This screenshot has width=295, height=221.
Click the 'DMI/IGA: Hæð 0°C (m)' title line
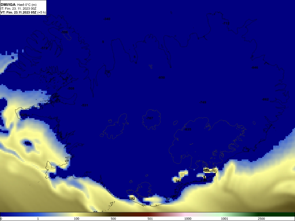(x=18, y=5)
